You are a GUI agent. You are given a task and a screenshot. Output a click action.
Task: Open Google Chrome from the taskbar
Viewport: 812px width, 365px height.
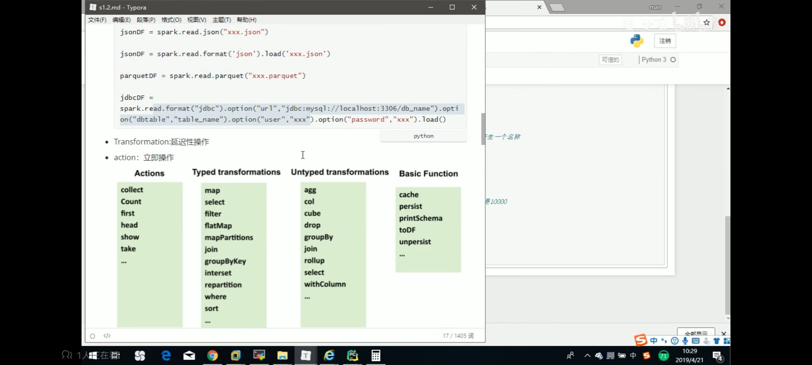[x=212, y=356]
